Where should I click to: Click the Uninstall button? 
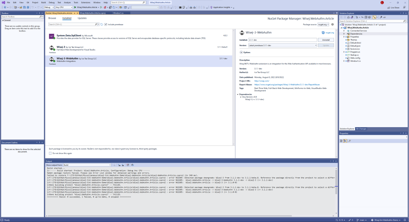pyautogui.click(x=326, y=40)
